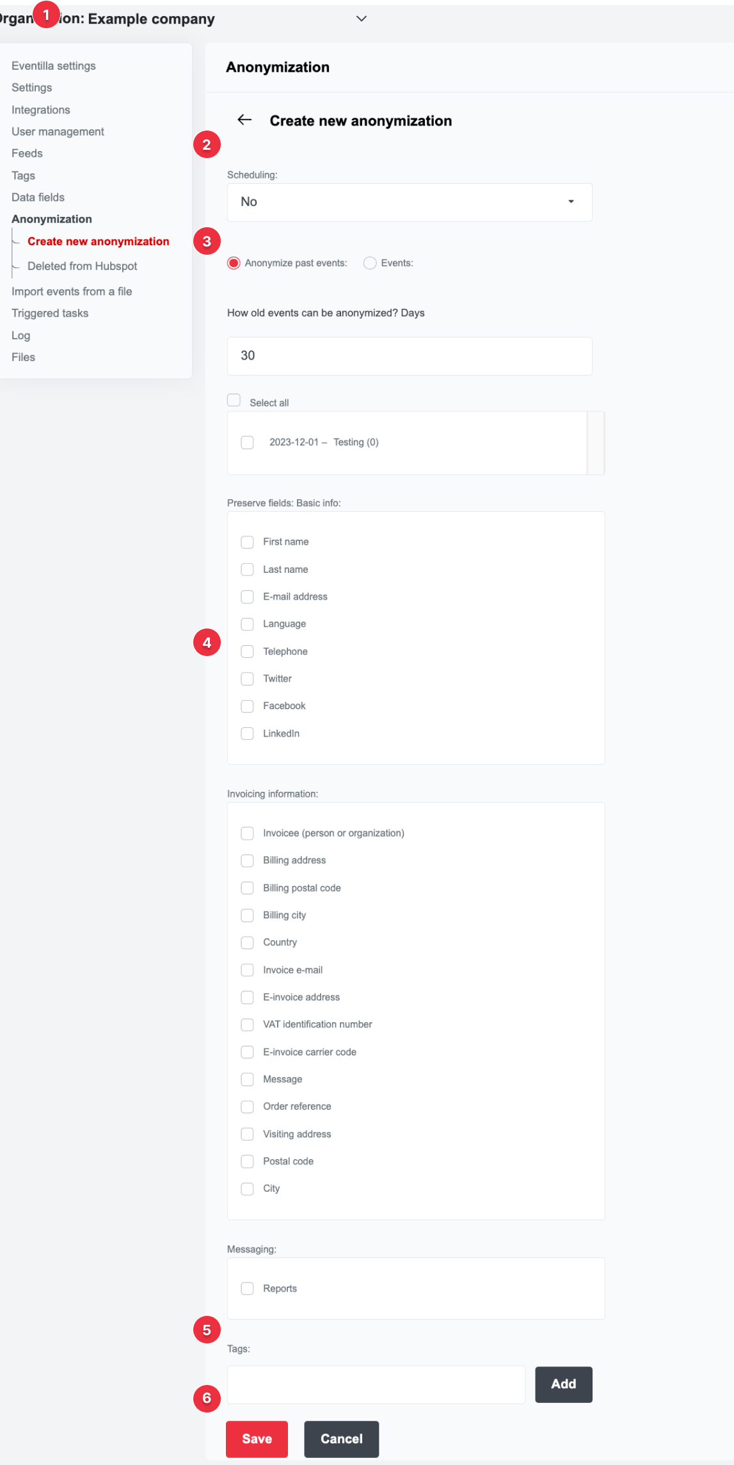Click the back arrow beside Create new anonymization
Viewport: 734px width, 1465px height.
point(244,120)
